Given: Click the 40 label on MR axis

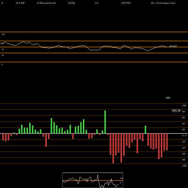Looking at the screenshot, I should (x=183, y=124).
